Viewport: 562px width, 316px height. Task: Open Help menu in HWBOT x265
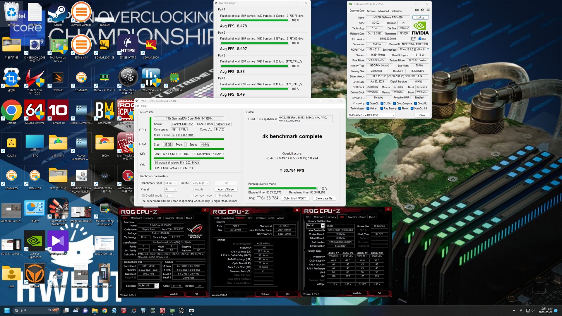[x=144, y=106]
